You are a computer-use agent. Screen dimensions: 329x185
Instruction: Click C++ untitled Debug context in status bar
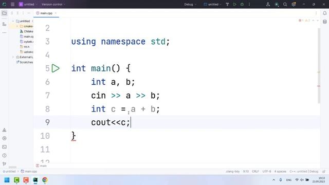304,171
